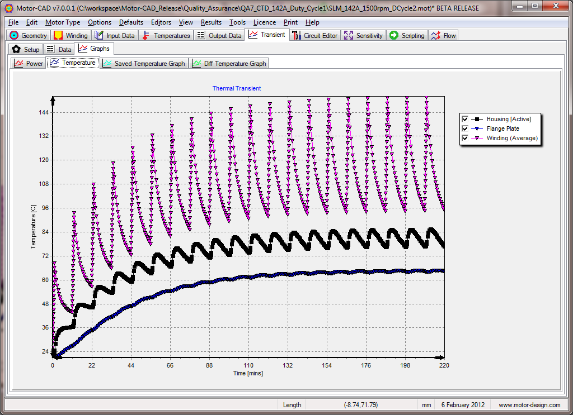Screen dimensions: 573x415
Task: Click the www.motor-design.com status text
Action: 529,405
